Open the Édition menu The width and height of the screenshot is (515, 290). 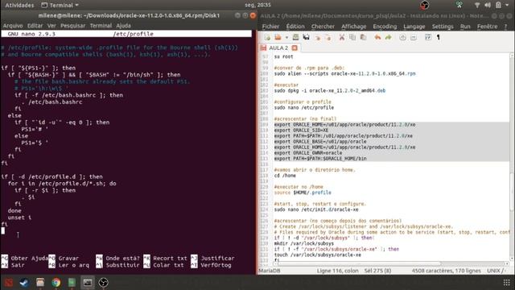pos(295,27)
